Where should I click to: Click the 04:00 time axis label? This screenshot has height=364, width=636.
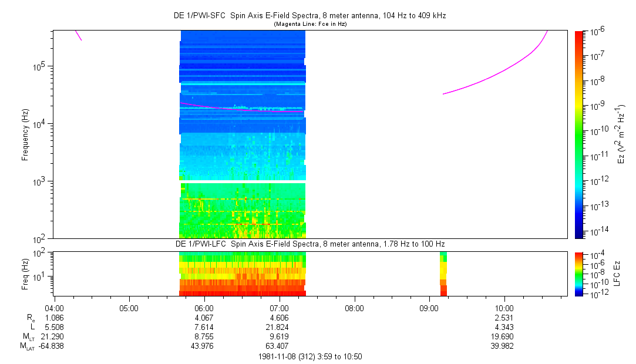pyautogui.click(x=54, y=308)
